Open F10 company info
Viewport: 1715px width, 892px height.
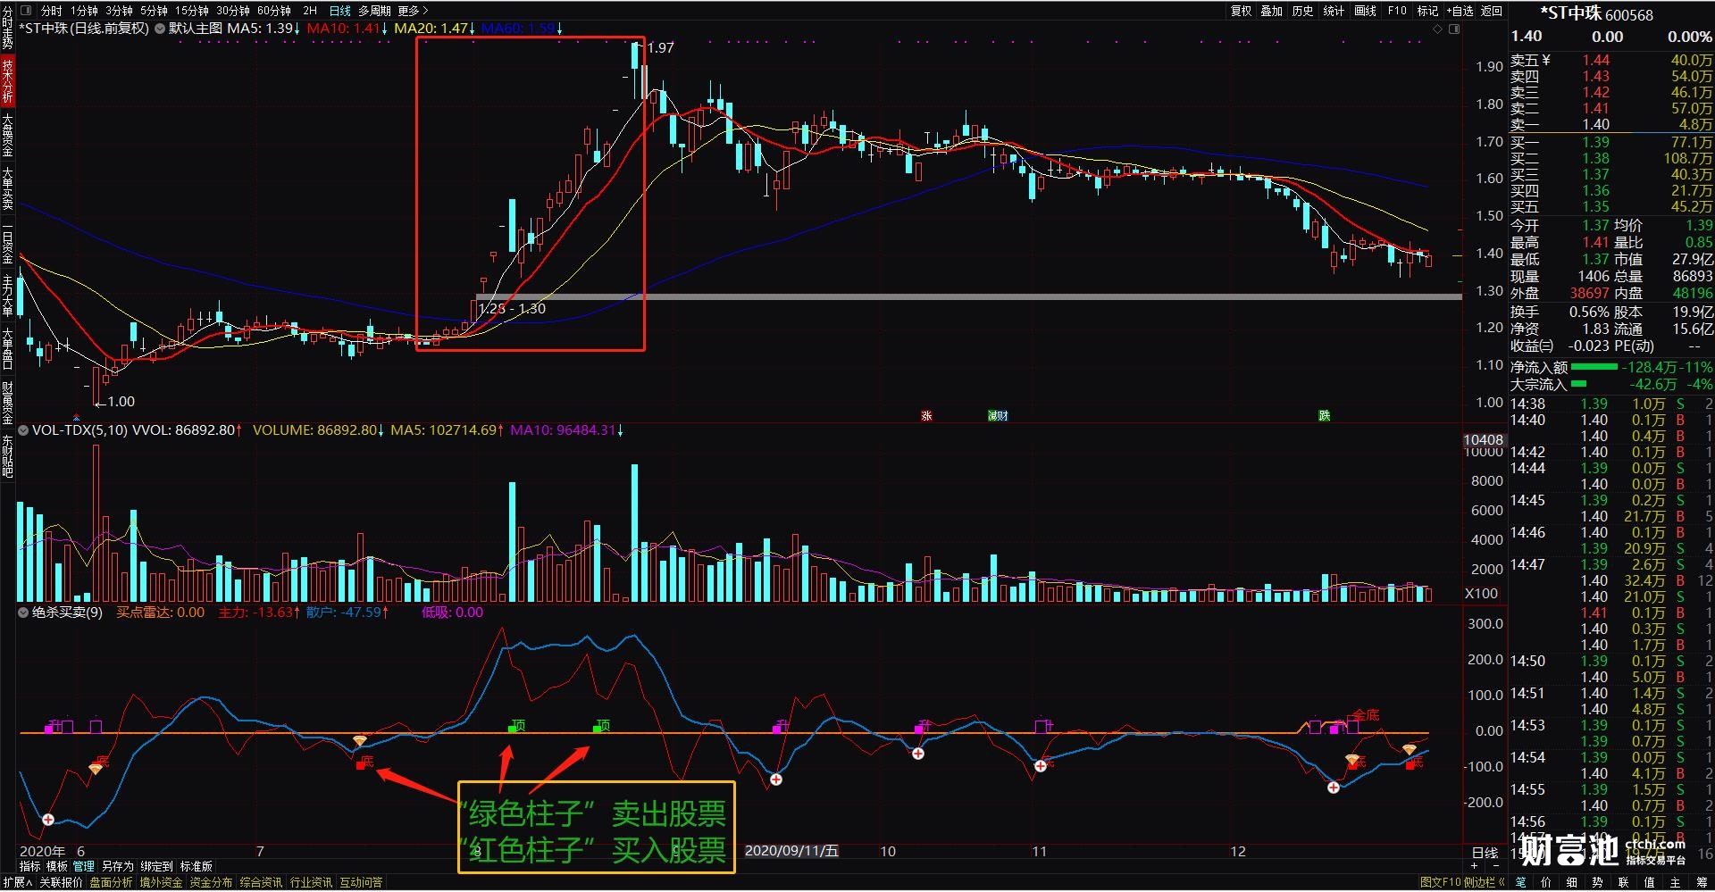1397,11
